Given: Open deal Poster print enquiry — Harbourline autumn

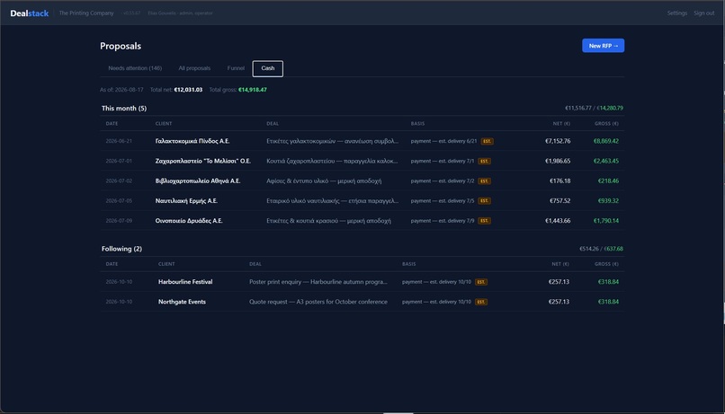Looking at the screenshot, I should 318,282.
